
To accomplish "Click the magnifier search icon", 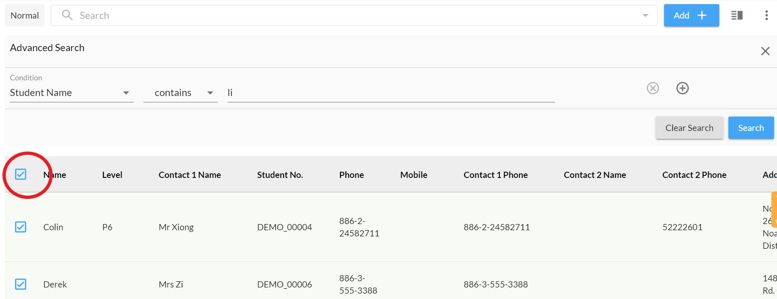I will (67, 15).
